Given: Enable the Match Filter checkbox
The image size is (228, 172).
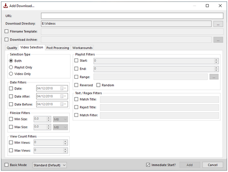Looking at the screenshot, I should point(76,115).
